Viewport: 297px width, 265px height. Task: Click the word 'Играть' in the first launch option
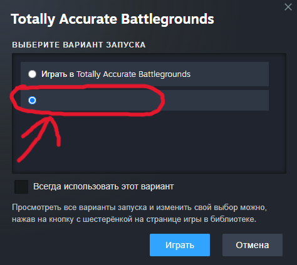(54, 74)
